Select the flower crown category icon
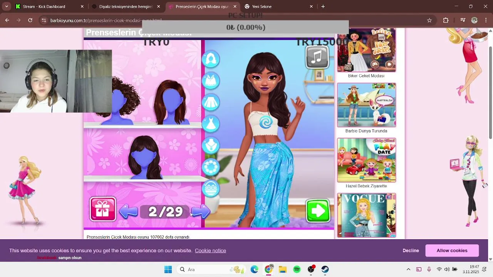The image size is (493, 277). (211, 167)
